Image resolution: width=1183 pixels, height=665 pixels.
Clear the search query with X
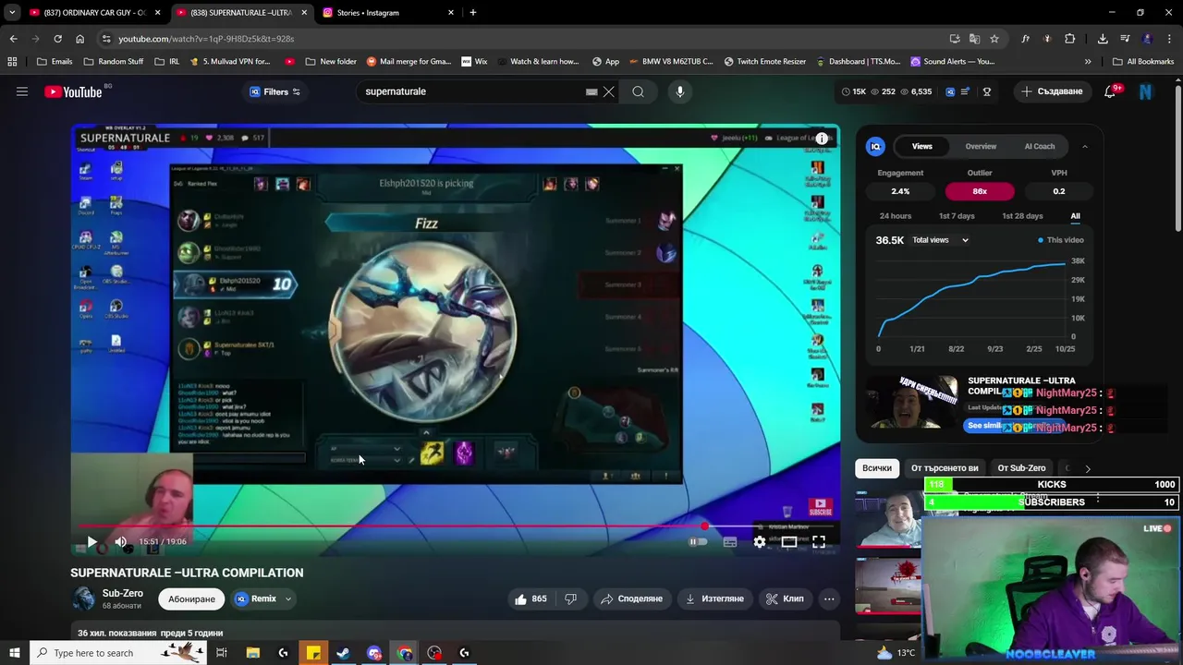click(x=608, y=91)
